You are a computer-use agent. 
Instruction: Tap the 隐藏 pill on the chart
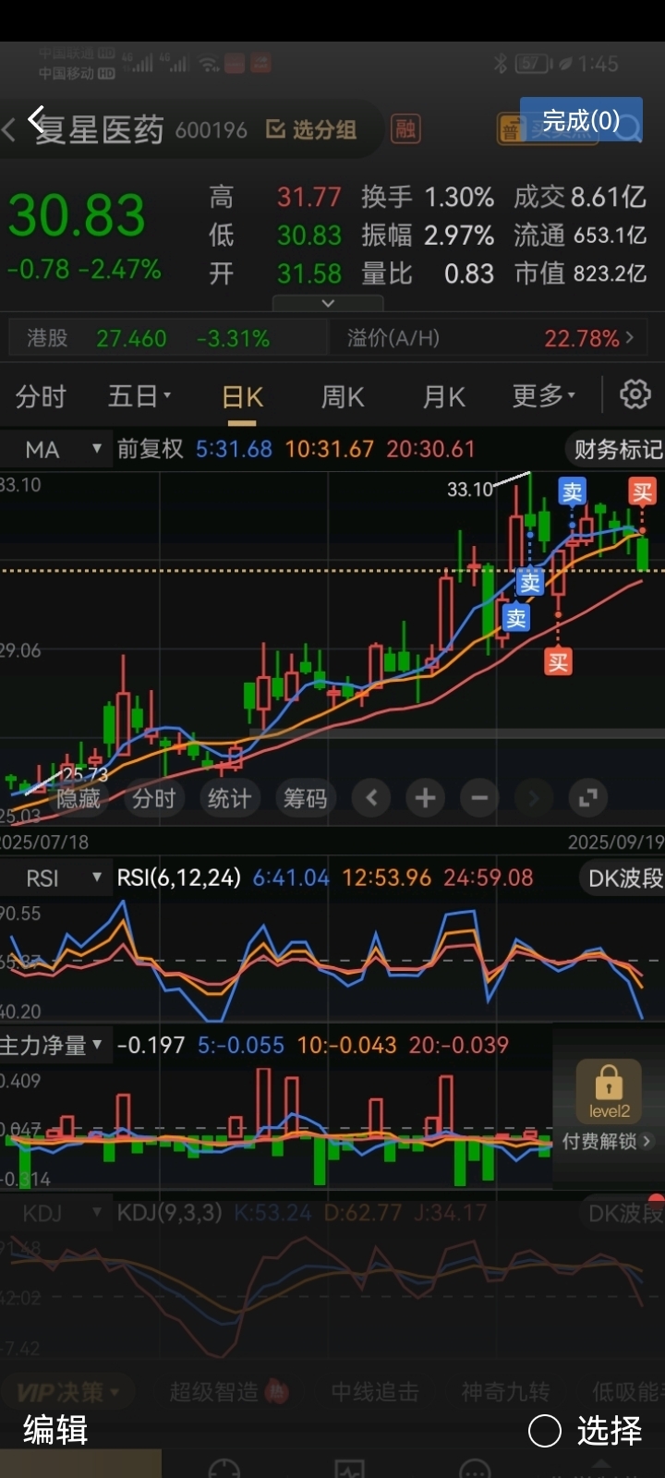coord(78,798)
